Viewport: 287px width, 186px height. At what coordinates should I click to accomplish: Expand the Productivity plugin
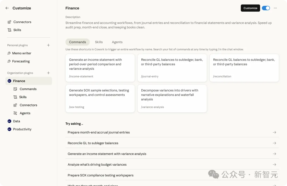point(22,129)
